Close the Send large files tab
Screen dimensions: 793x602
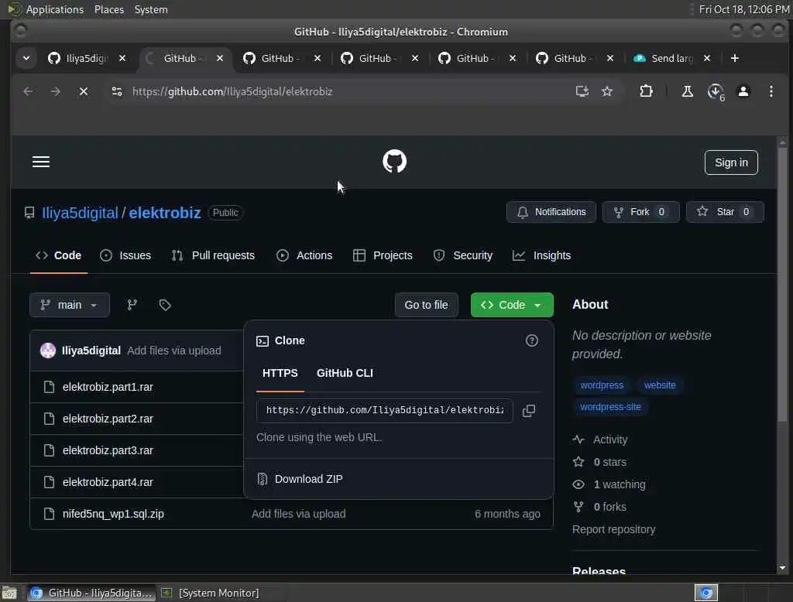(707, 58)
